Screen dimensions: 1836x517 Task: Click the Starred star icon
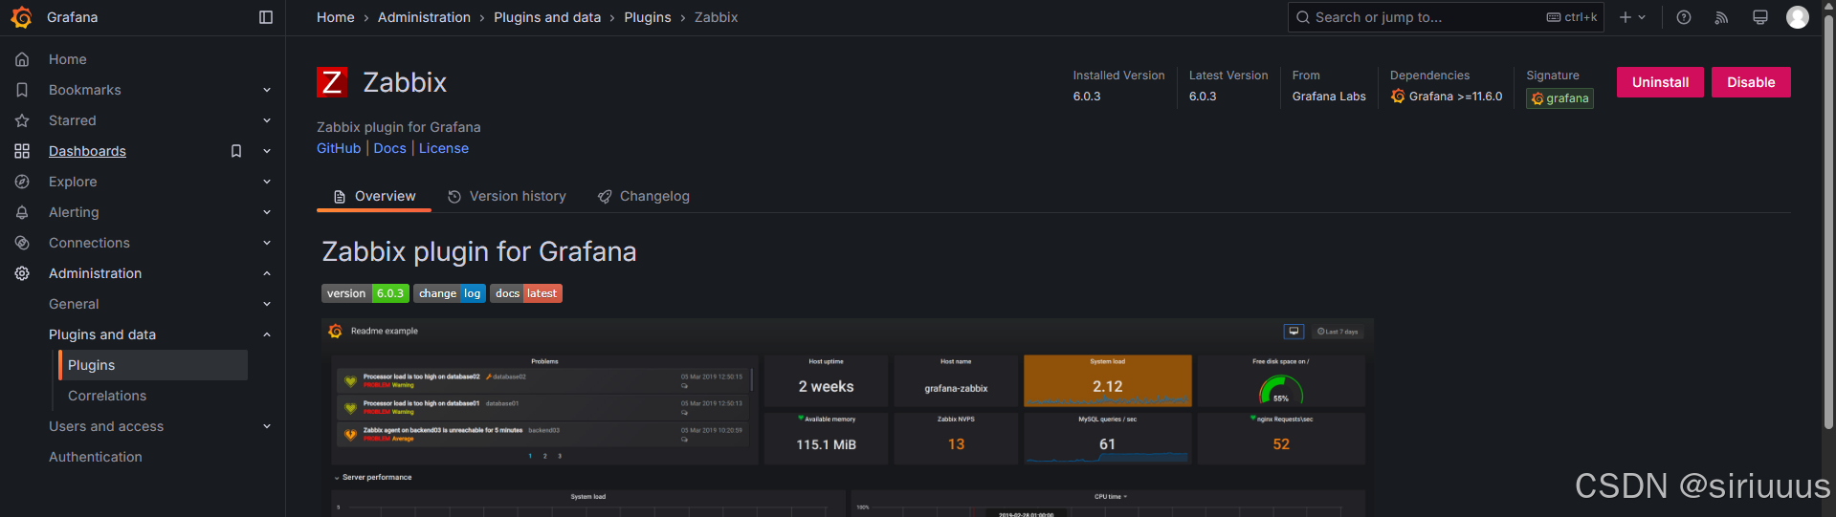[x=22, y=120]
